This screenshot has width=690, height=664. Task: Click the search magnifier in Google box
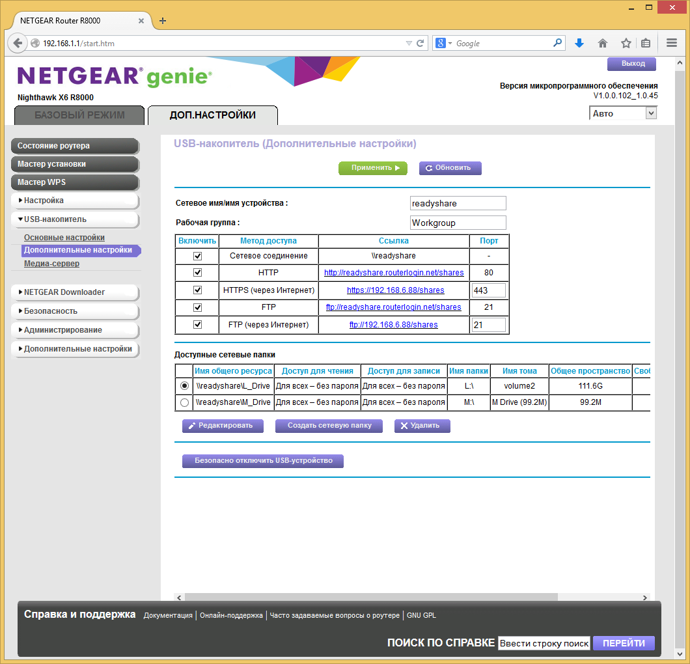coord(558,43)
